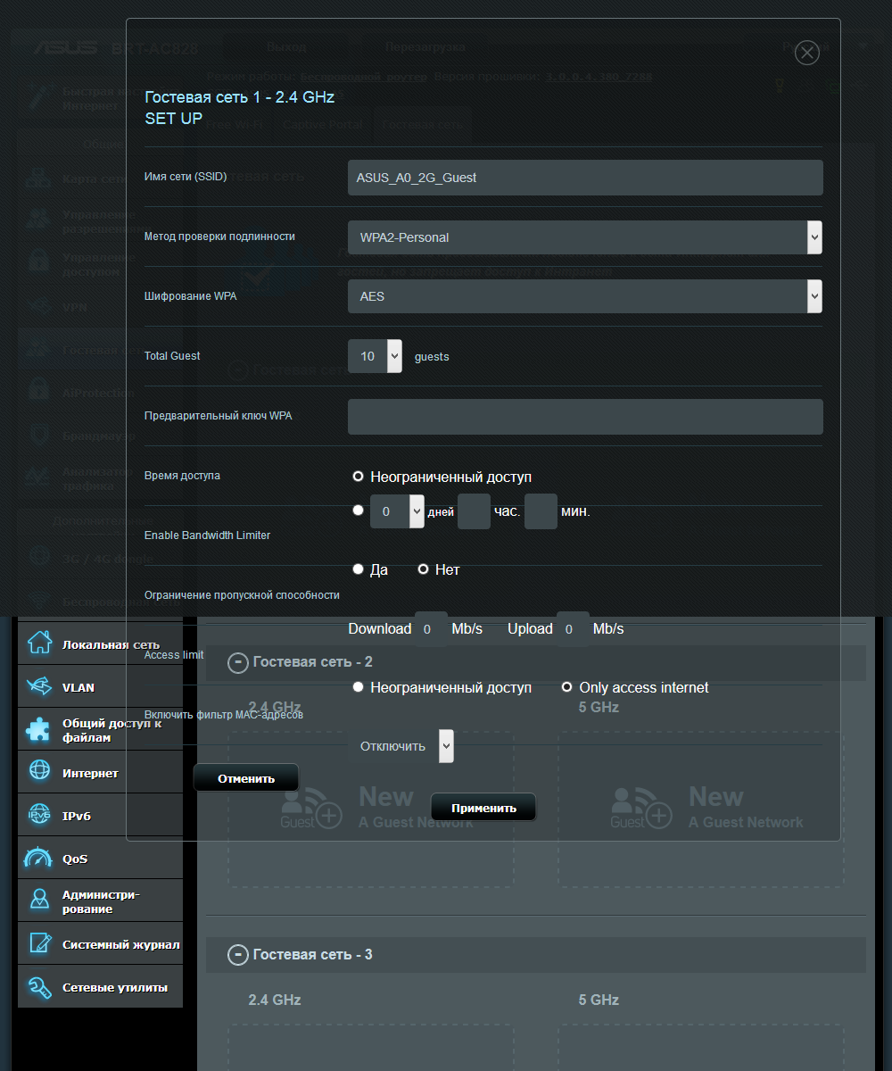Open the VLAN sidebar icon
The height and width of the screenshot is (1071, 892).
39,686
